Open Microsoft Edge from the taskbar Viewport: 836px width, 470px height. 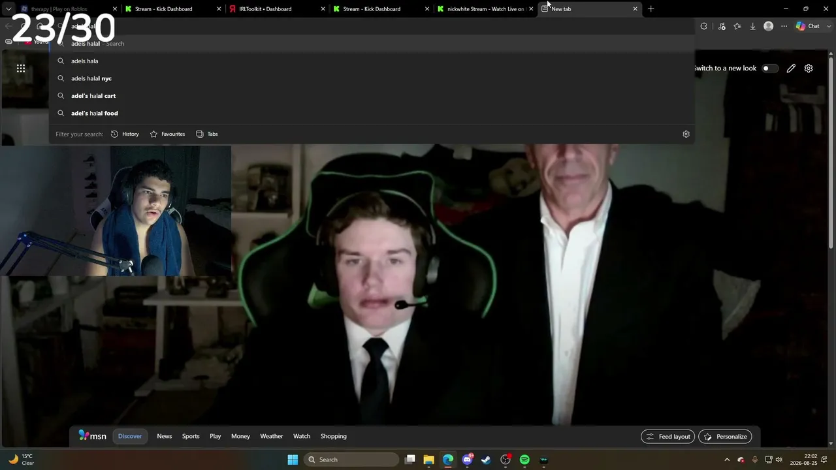pyautogui.click(x=448, y=460)
